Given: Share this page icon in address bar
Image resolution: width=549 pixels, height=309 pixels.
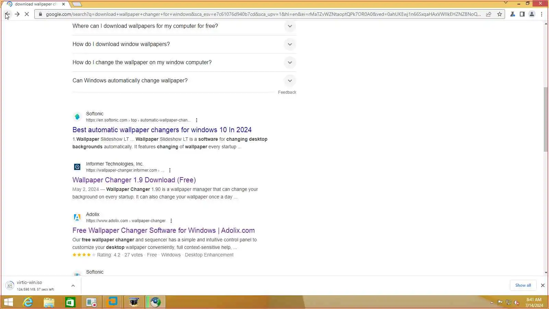Looking at the screenshot, I should point(489,14).
